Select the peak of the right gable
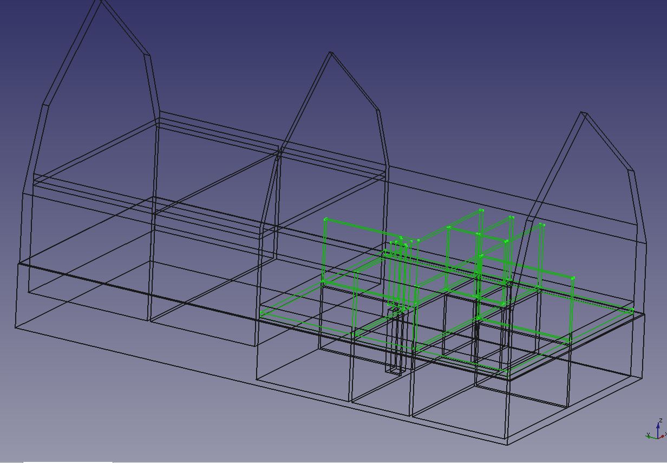This screenshot has width=667, height=463. 583,113
